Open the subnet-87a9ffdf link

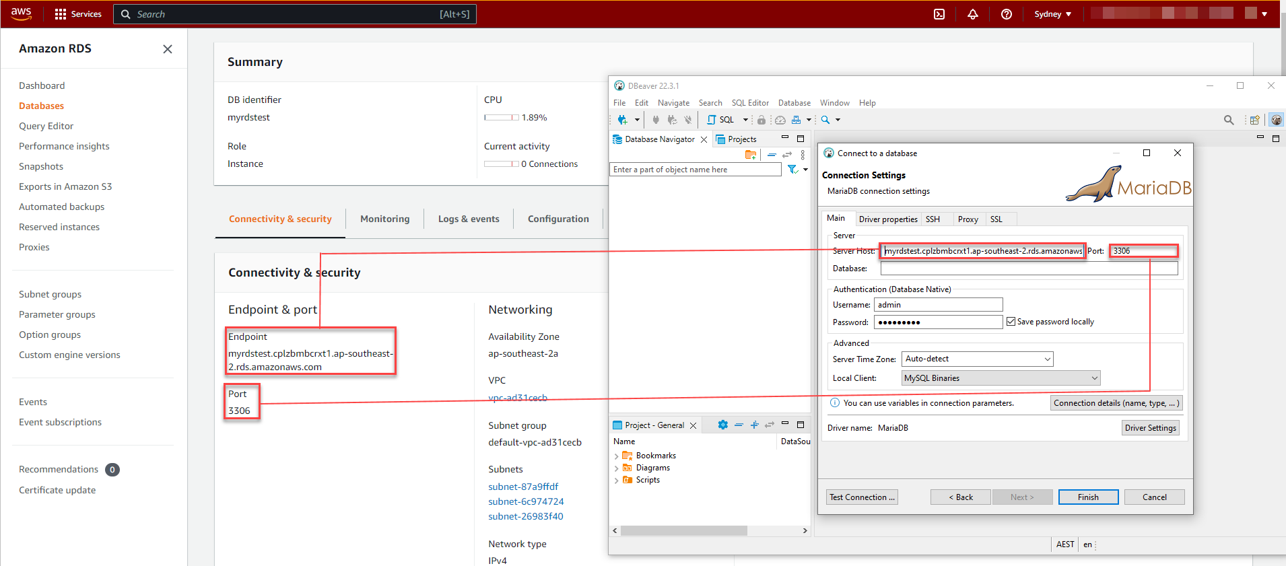pos(523,487)
